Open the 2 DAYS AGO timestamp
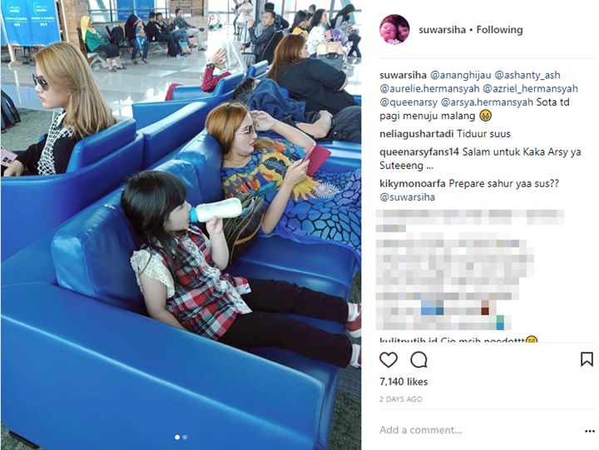This screenshot has width=599, height=450. click(401, 399)
